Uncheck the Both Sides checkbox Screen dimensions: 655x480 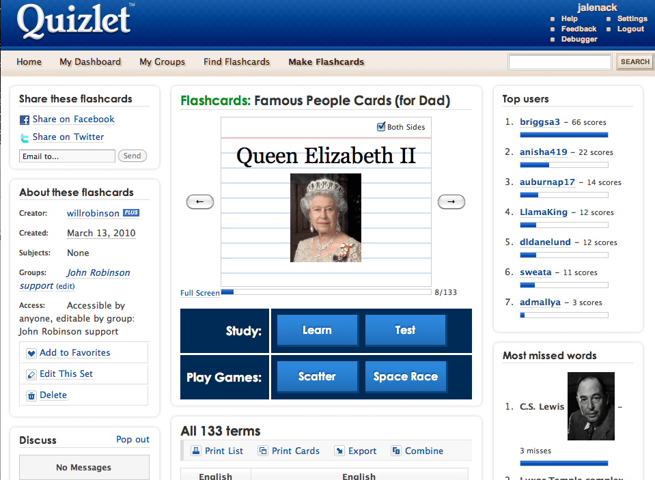[381, 127]
